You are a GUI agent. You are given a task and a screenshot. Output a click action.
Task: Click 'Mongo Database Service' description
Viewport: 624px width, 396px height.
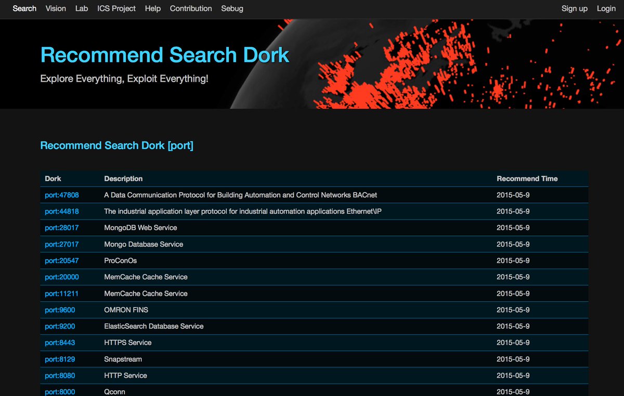[144, 244]
